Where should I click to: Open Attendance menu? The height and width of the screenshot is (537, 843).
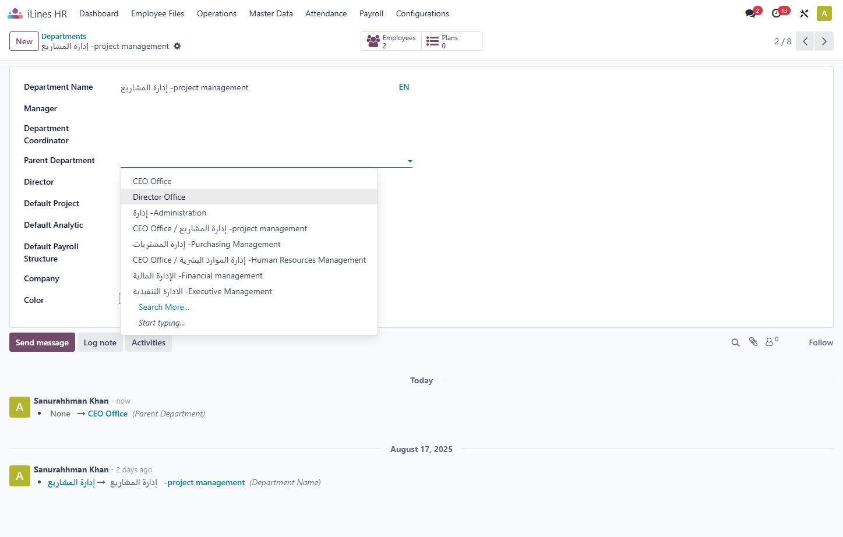[326, 13]
